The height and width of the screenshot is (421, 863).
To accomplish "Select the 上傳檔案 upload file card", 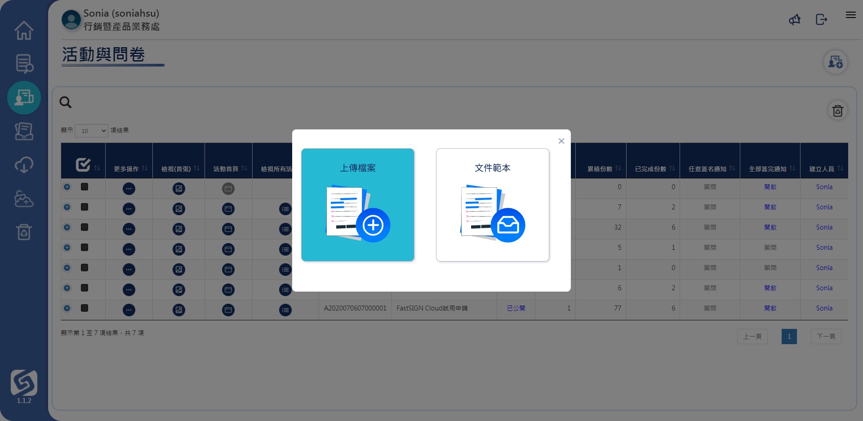I will click(357, 205).
